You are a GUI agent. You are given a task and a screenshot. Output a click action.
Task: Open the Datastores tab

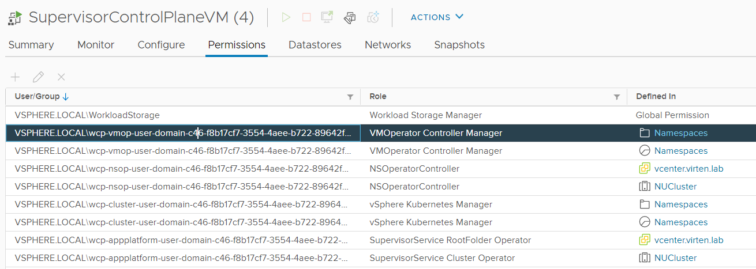[x=315, y=45]
